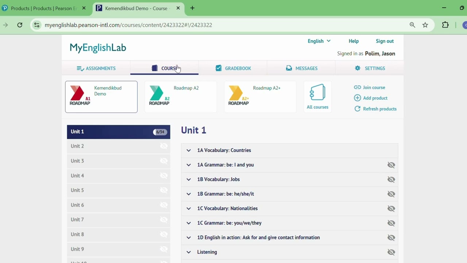Viewport: 467px width, 263px height.
Task: Open the Settings tab
Action: point(370,68)
